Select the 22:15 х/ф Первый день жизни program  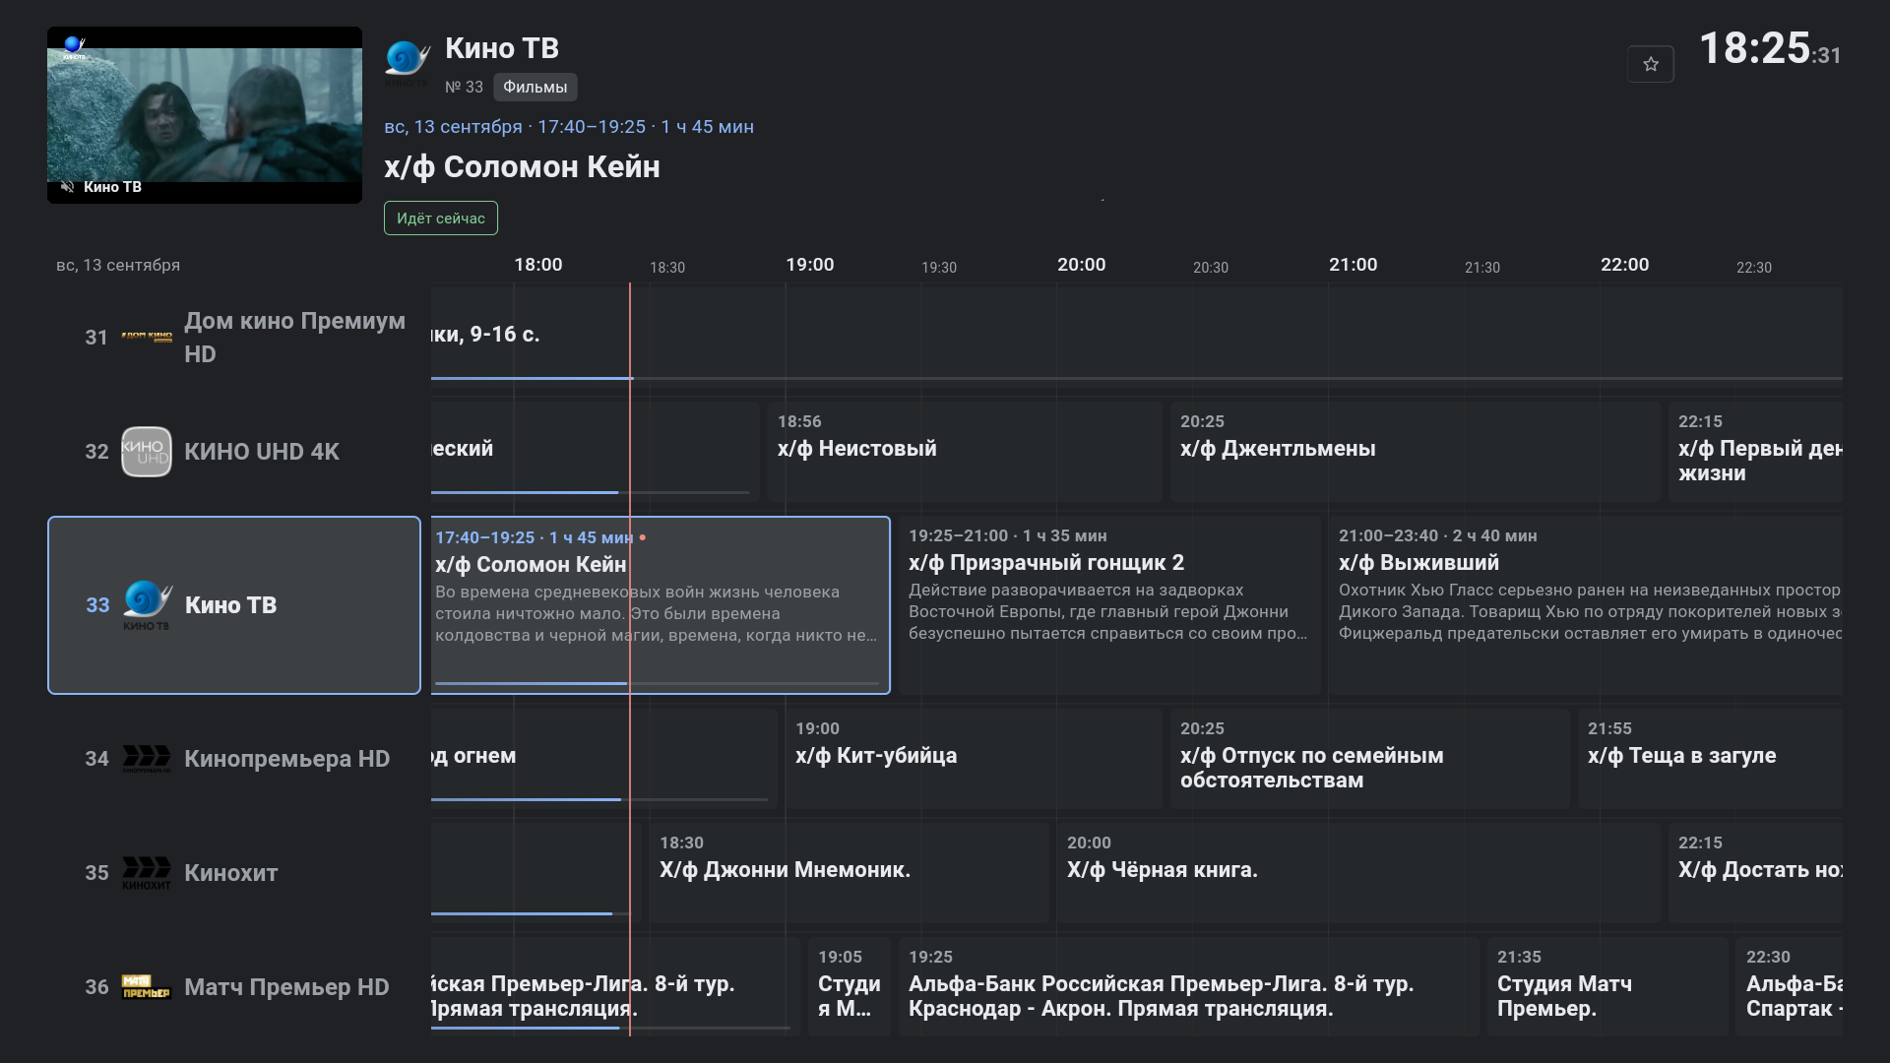pyautogui.click(x=1755, y=452)
